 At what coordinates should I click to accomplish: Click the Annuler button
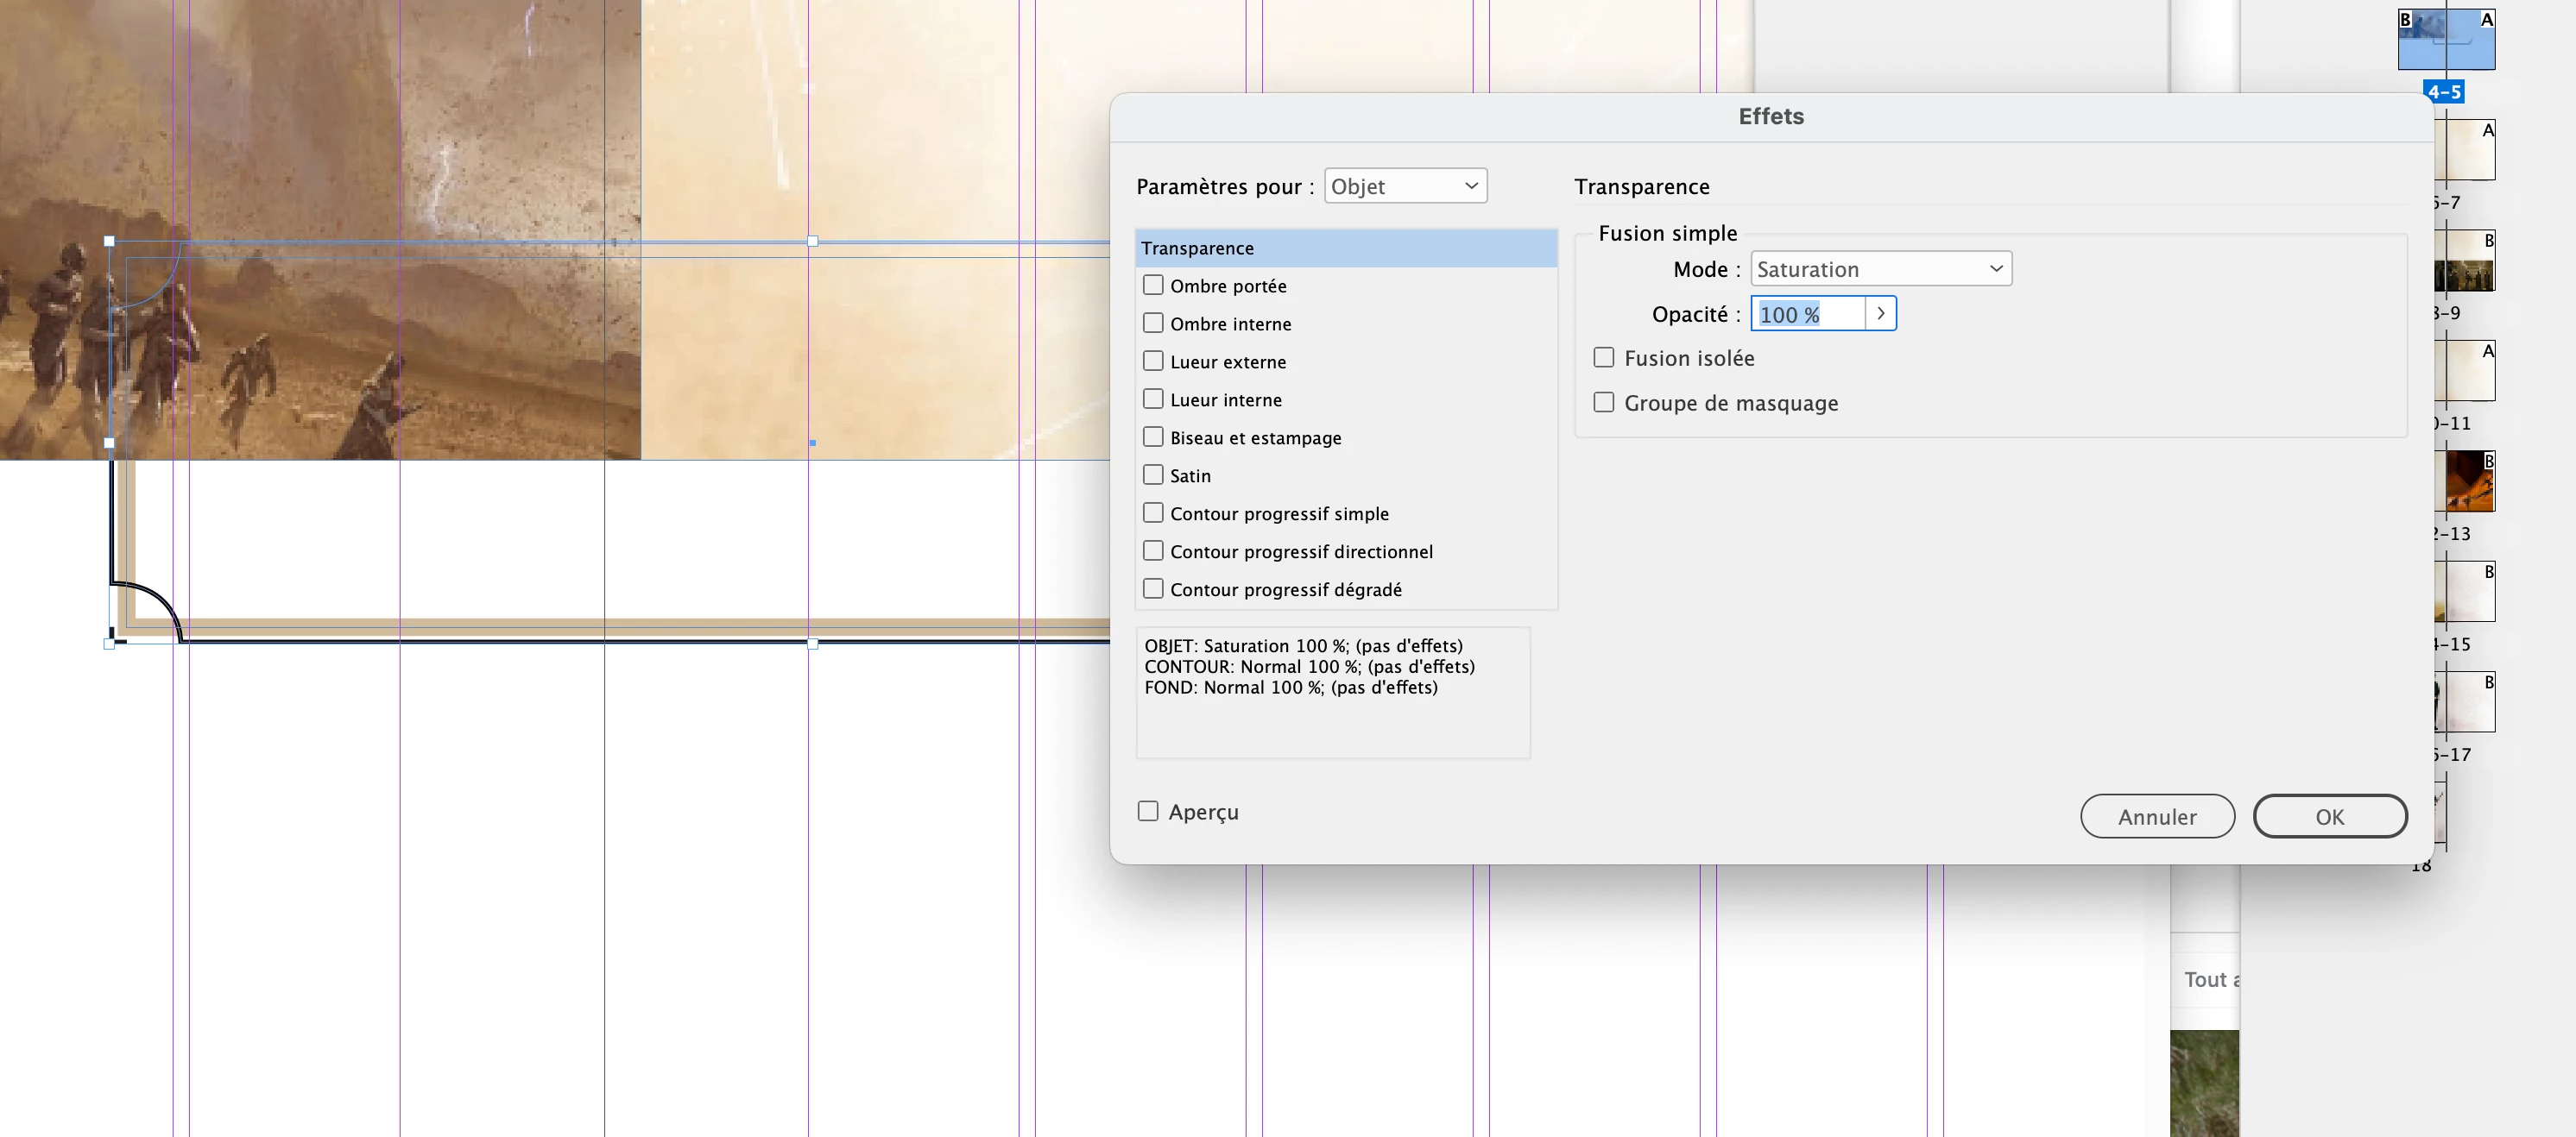pos(2157,816)
